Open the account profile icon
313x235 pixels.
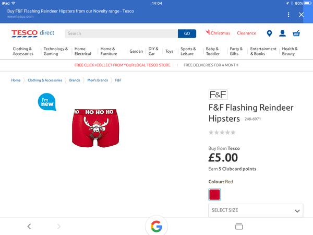tap(282, 33)
